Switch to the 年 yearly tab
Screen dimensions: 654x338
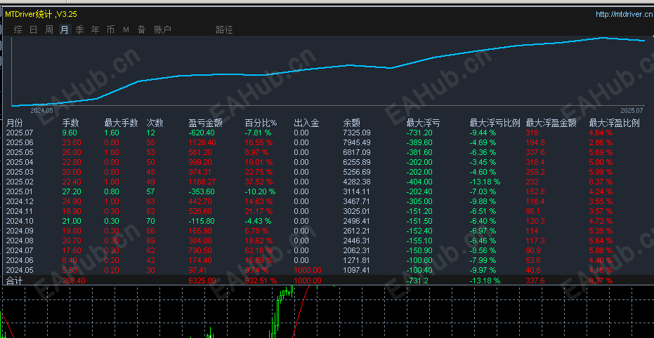click(95, 29)
